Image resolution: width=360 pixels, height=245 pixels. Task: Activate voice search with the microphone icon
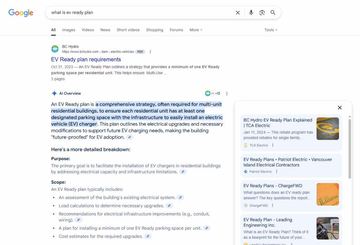pyautogui.click(x=251, y=12)
